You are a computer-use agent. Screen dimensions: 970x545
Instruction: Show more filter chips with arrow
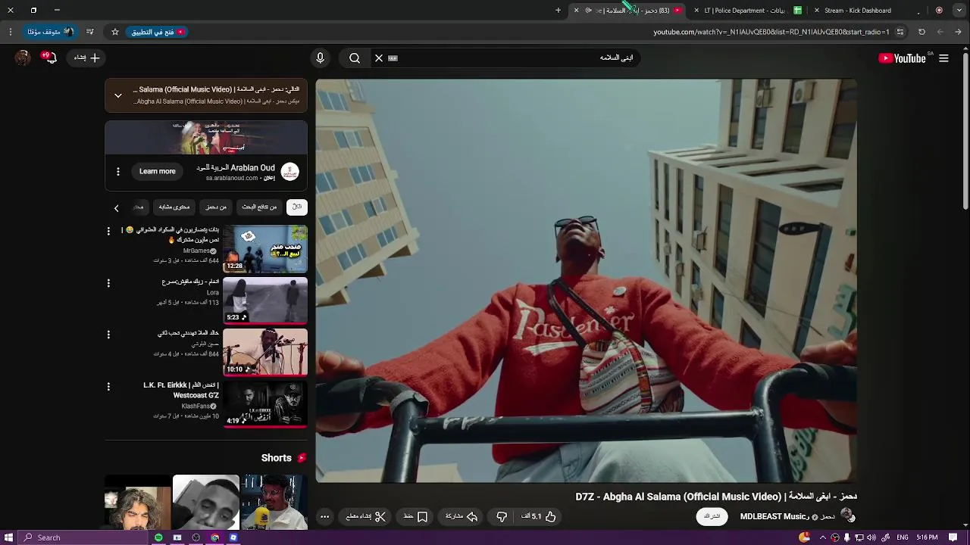[116, 207]
